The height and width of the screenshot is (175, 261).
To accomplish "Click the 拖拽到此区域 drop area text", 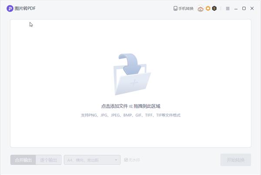I will (147, 106).
